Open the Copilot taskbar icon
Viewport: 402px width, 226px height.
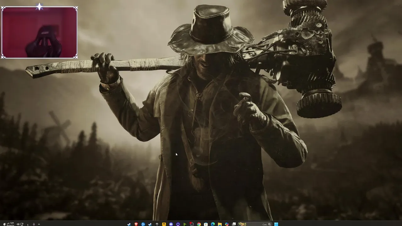pyautogui.click(x=227, y=224)
